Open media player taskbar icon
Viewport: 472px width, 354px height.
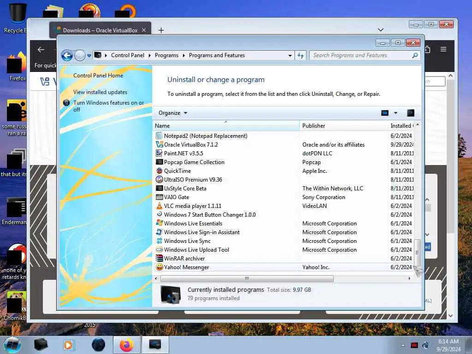point(68,345)
